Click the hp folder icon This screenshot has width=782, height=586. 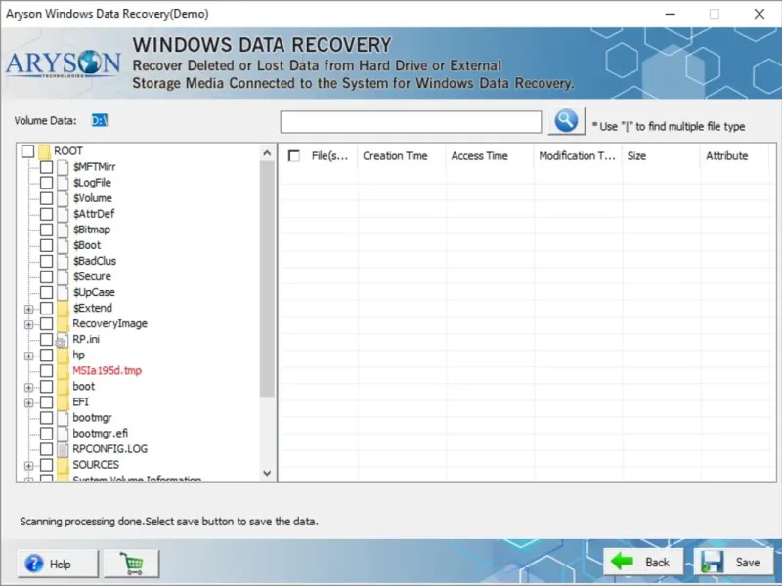63,356
